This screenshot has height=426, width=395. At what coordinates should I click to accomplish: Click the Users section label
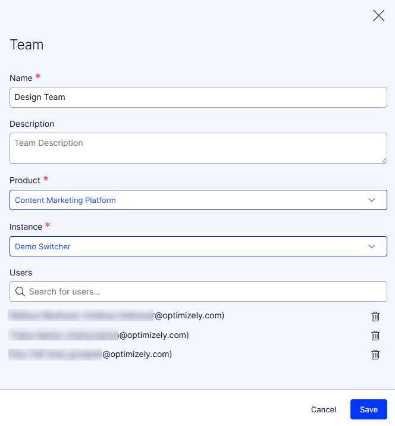click(x=21, y=272)
